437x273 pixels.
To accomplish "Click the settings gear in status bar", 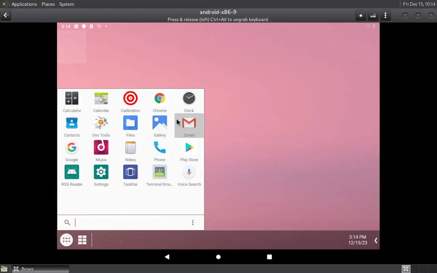I will tap(76, 26).
